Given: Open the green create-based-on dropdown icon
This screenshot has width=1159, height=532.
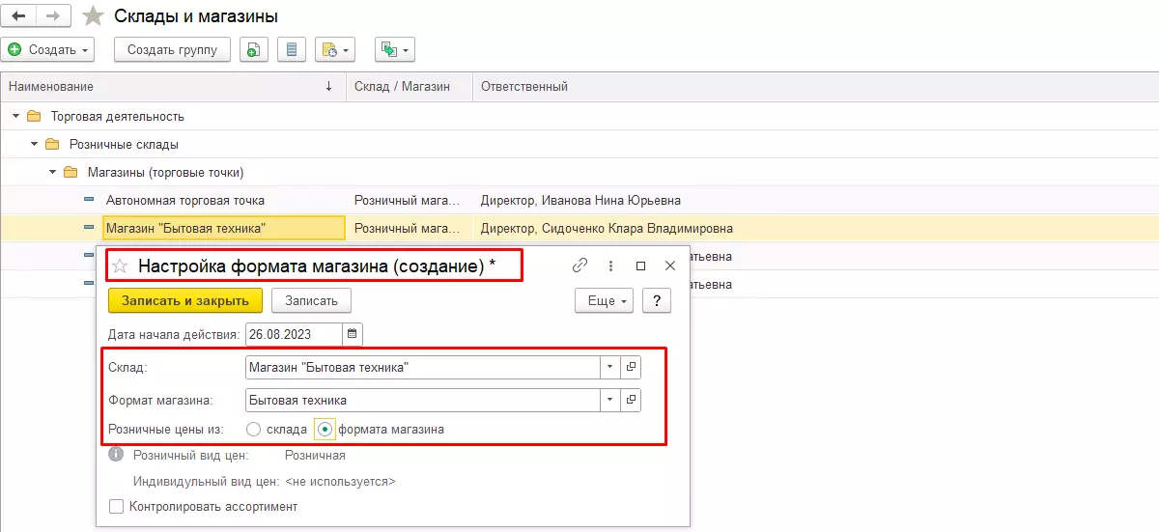Looking at the screenshot, I should pos(394,49).
